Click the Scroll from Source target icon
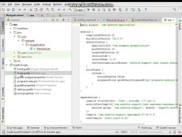The width and height of the screenshot is (182, 137). [x=53, y=20]
